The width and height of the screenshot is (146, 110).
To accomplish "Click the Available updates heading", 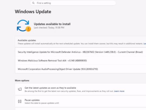I will click(27, 40).
